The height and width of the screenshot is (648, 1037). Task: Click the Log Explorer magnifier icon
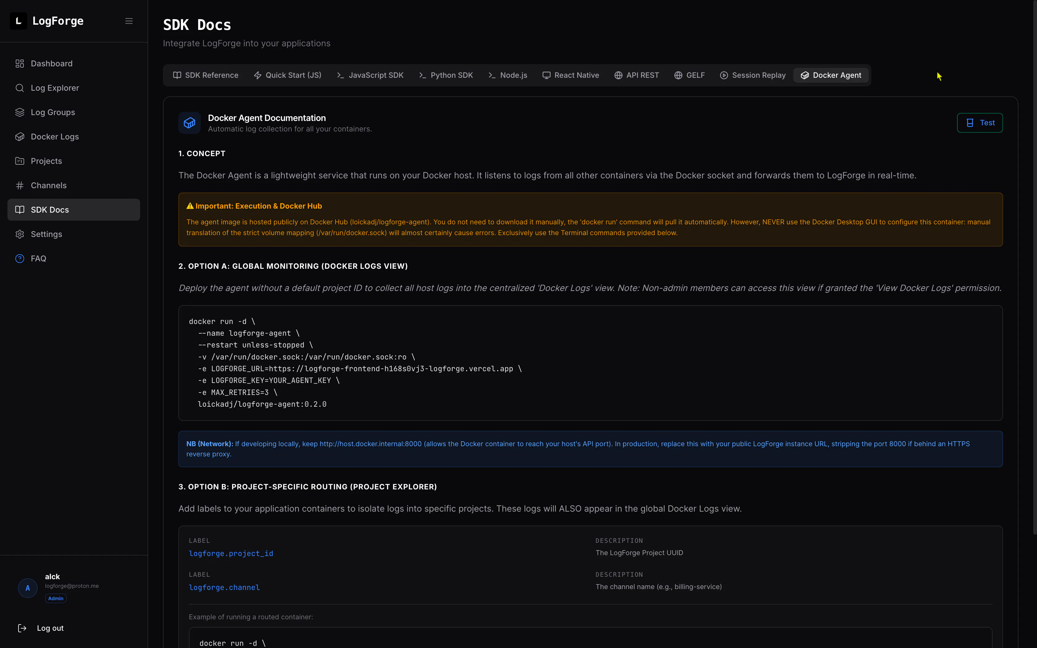pos(20,88)
